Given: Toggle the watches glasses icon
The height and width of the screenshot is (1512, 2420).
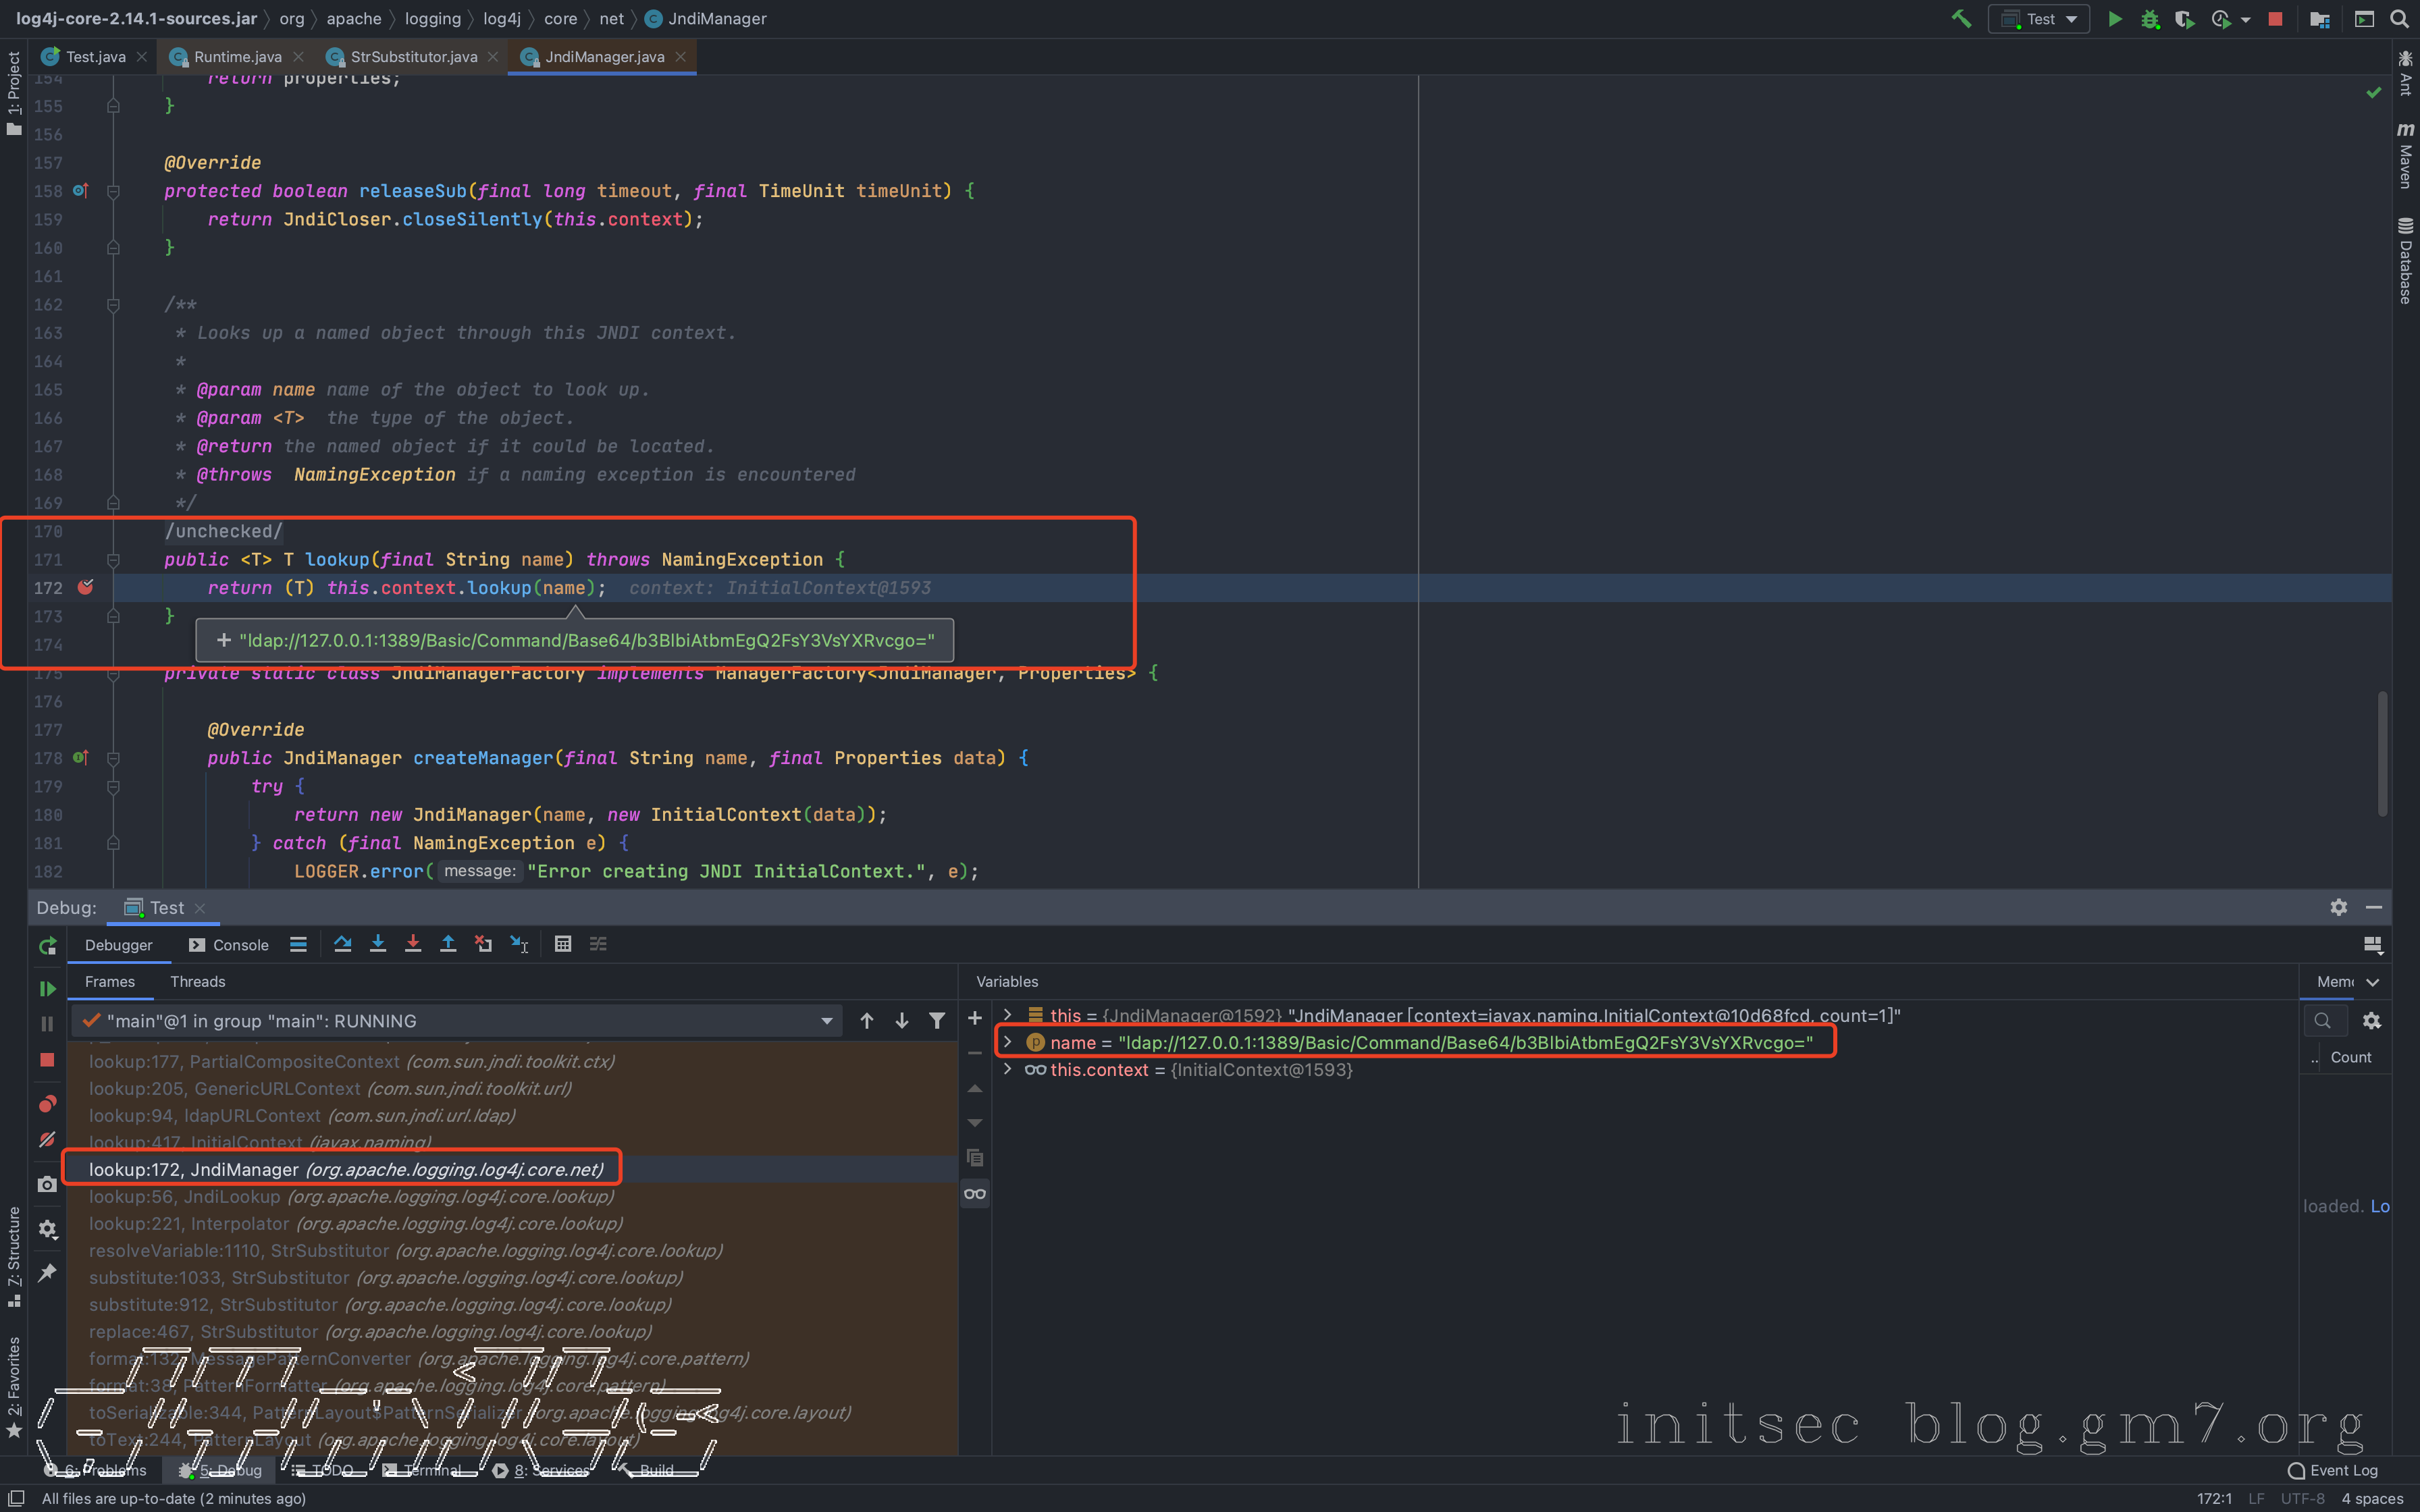Looking at the screenshot, I should (x=975, y=1194).
